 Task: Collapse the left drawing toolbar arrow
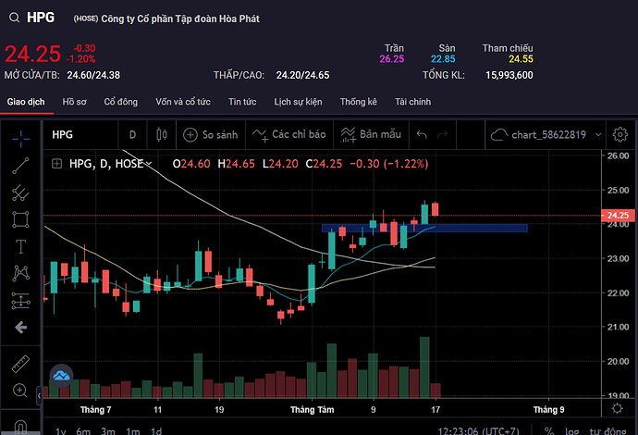(39, 395)
